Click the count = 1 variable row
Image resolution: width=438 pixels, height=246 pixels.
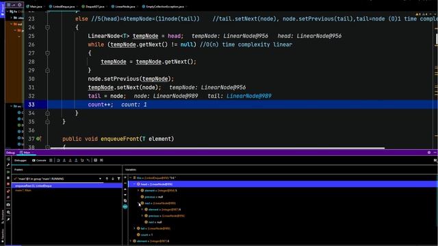(x=144, y=235)
